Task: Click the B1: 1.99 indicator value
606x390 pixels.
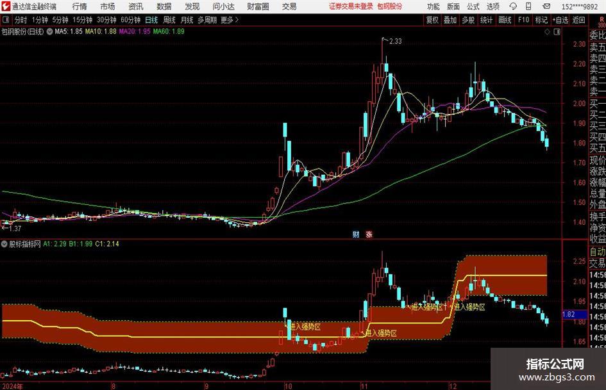Action: pyautogui.click(x=80, y=244)
